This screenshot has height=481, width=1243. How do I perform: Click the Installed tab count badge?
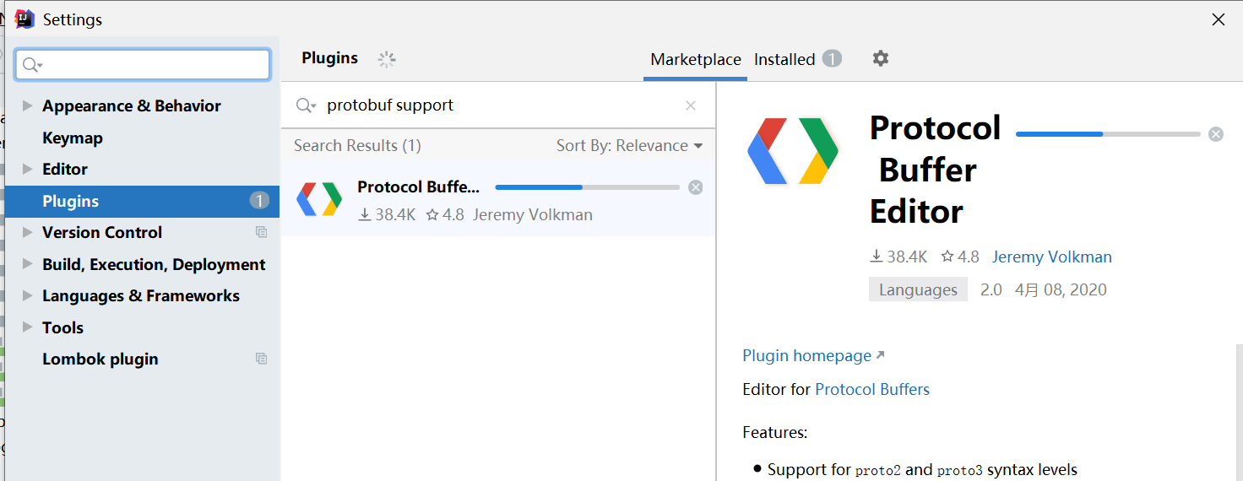(x=832, y=59)
